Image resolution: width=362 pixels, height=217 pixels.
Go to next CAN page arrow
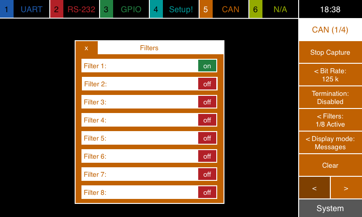click(x=346, y=188)
